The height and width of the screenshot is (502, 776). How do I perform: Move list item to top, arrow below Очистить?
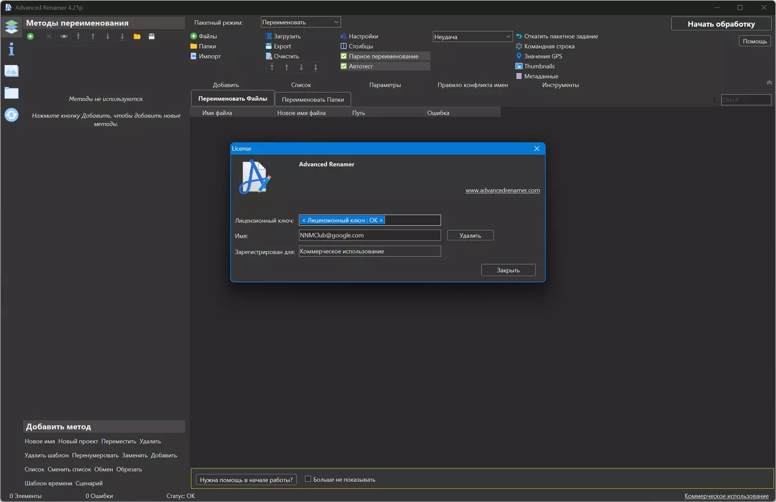tap(272, 67)
